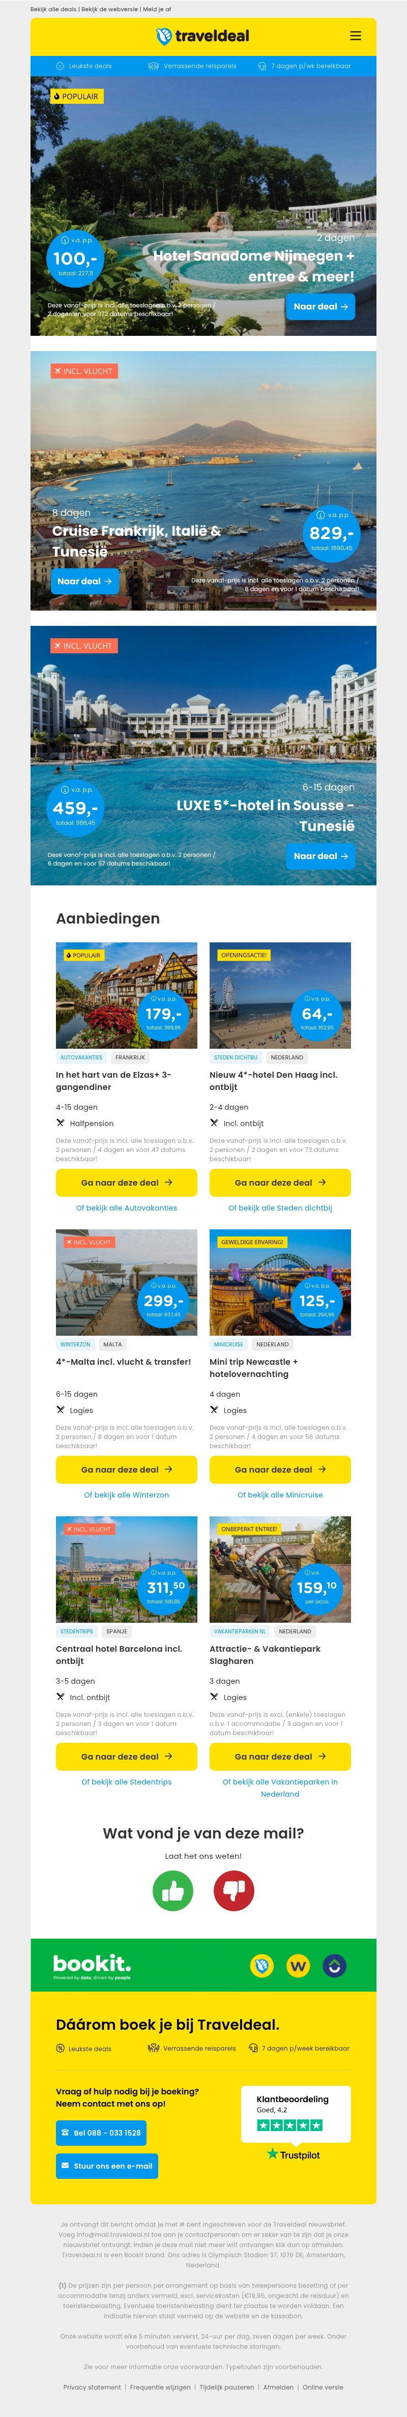The image size is (407, 2417).
Task: Click the Afmelden footer link
Action: [278, 2387]
